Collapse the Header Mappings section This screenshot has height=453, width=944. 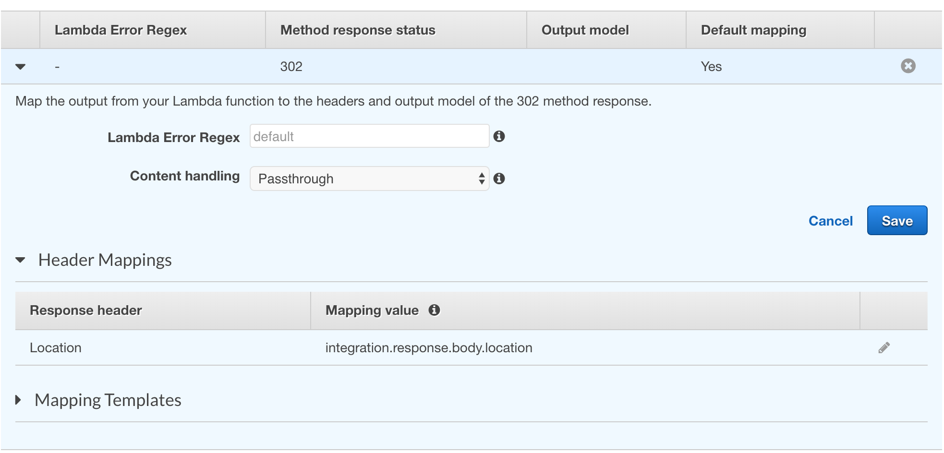click(20, 260)
